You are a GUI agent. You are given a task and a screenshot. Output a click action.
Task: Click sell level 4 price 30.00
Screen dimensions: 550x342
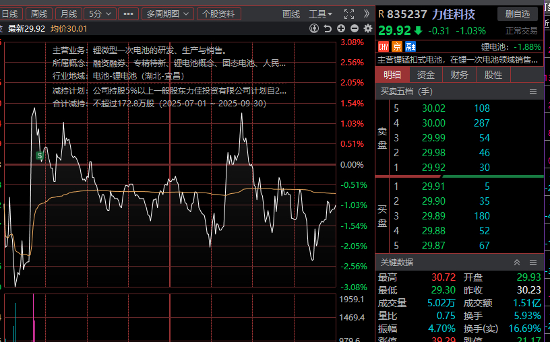pos(433,123)
